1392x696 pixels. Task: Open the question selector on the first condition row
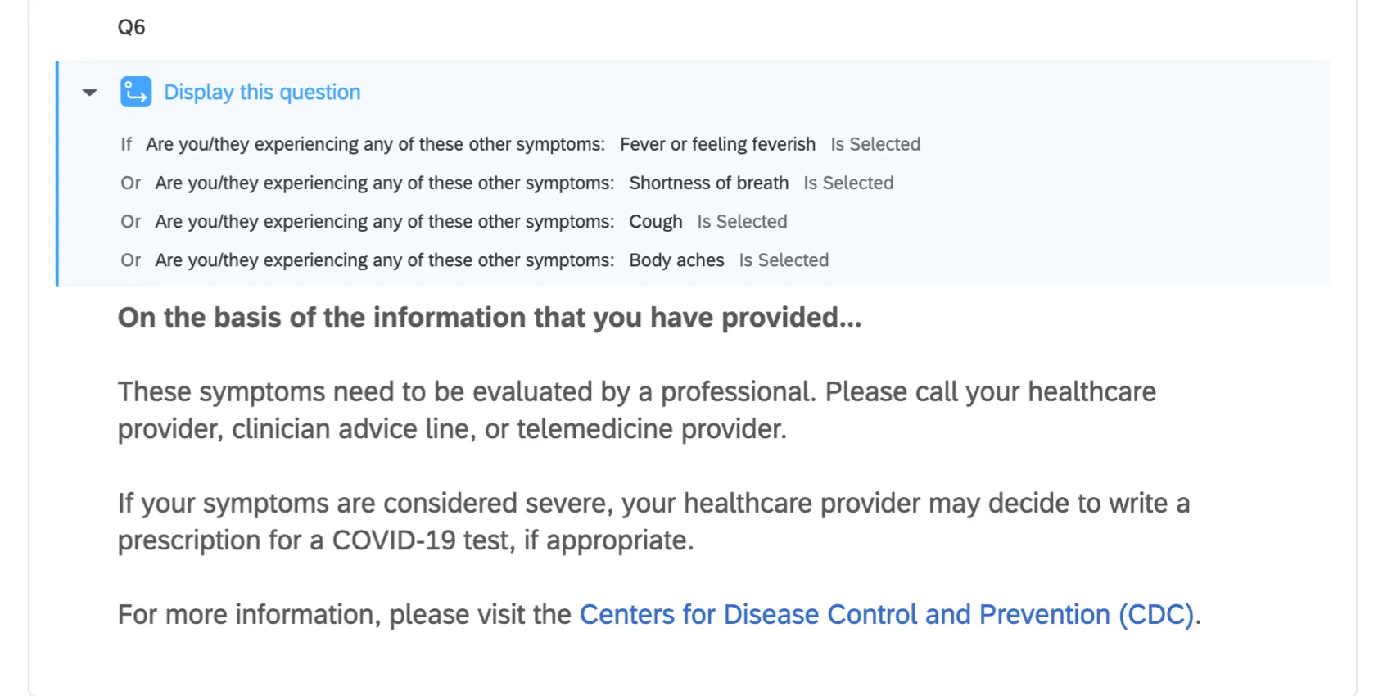click(x=377, y=144)
